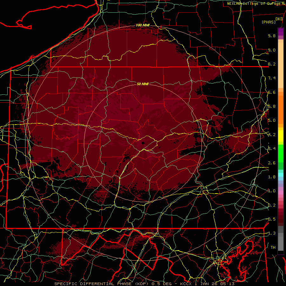Click the 05:13 timestamp in the caption
This screenshot has height=286, width=286.
click(227, 284)
